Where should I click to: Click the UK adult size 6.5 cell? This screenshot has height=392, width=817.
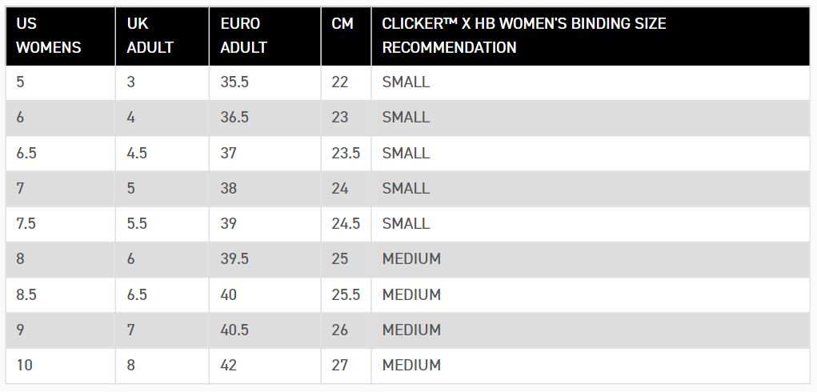pos(137,294)
